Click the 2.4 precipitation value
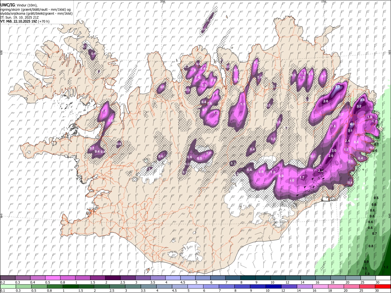The image size is (391, 293). 347,141
